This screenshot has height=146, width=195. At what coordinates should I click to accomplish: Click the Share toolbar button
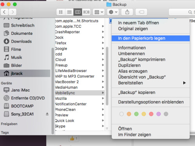click(x=127, y=12)
